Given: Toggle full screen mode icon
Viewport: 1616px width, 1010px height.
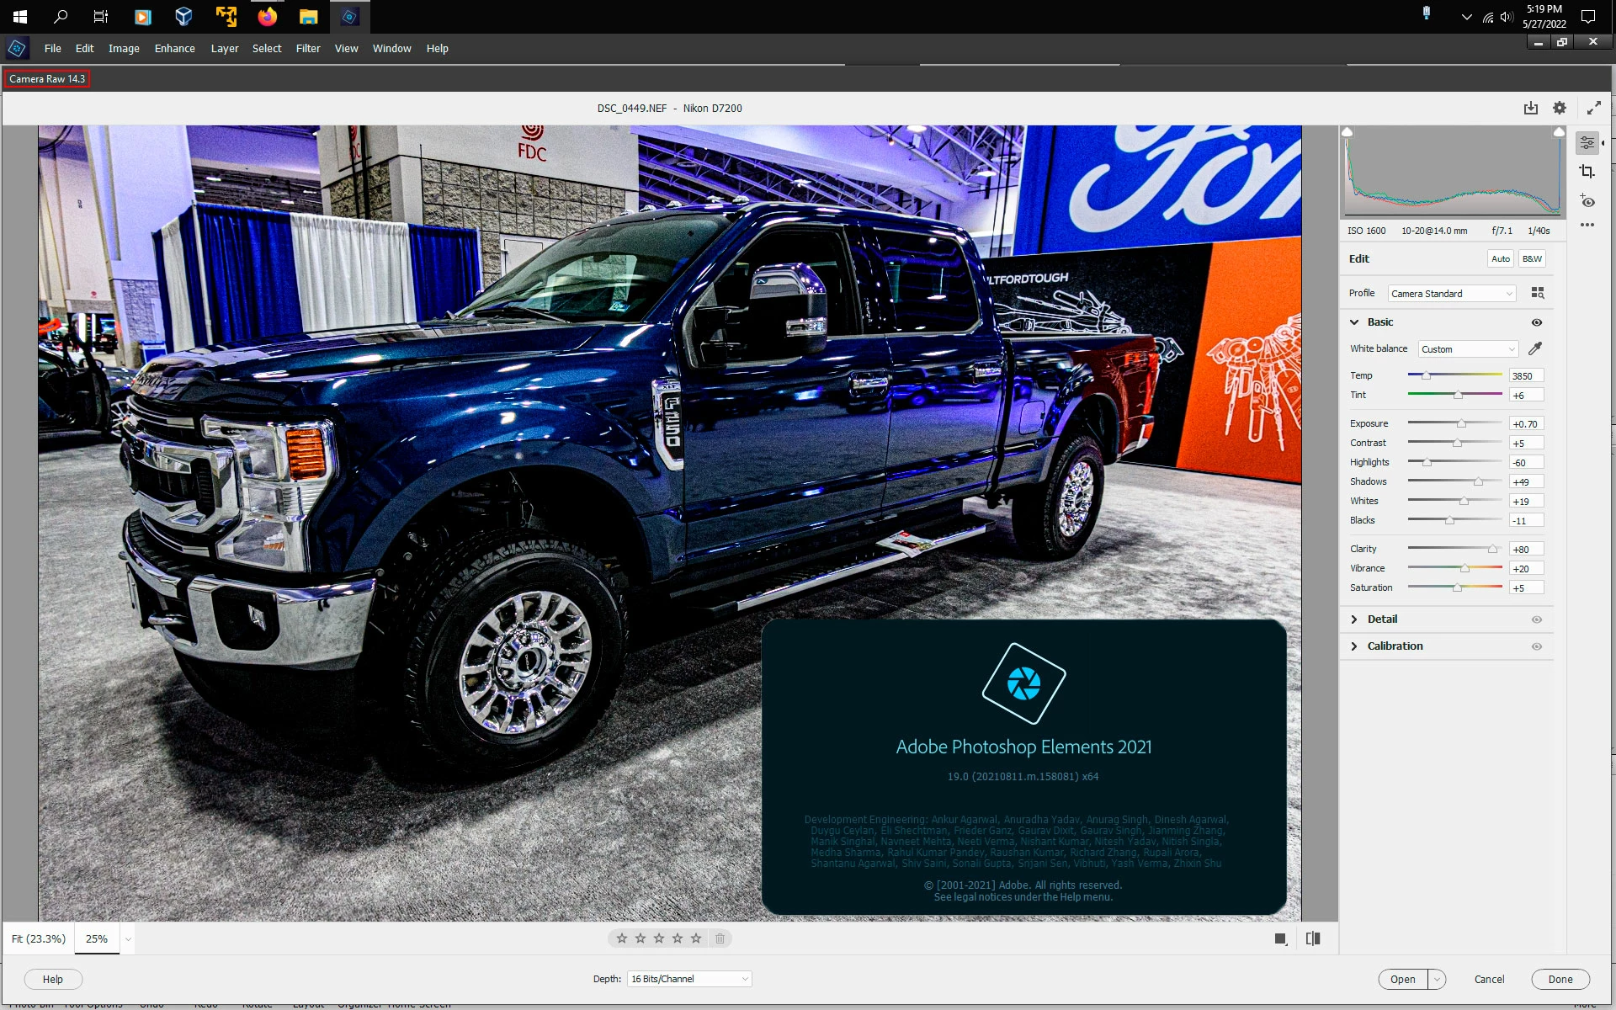Looking at the screenshot, I should [x=1593, y=108].
